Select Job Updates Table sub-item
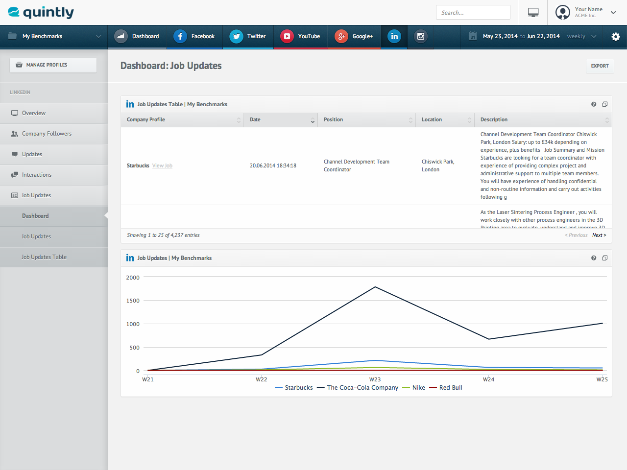 (x=54, y=257)
